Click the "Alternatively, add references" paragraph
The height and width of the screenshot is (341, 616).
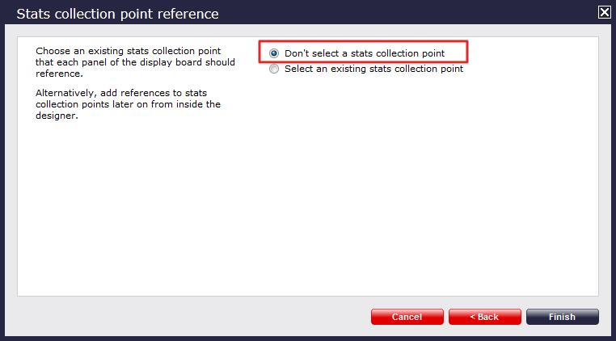128,104
